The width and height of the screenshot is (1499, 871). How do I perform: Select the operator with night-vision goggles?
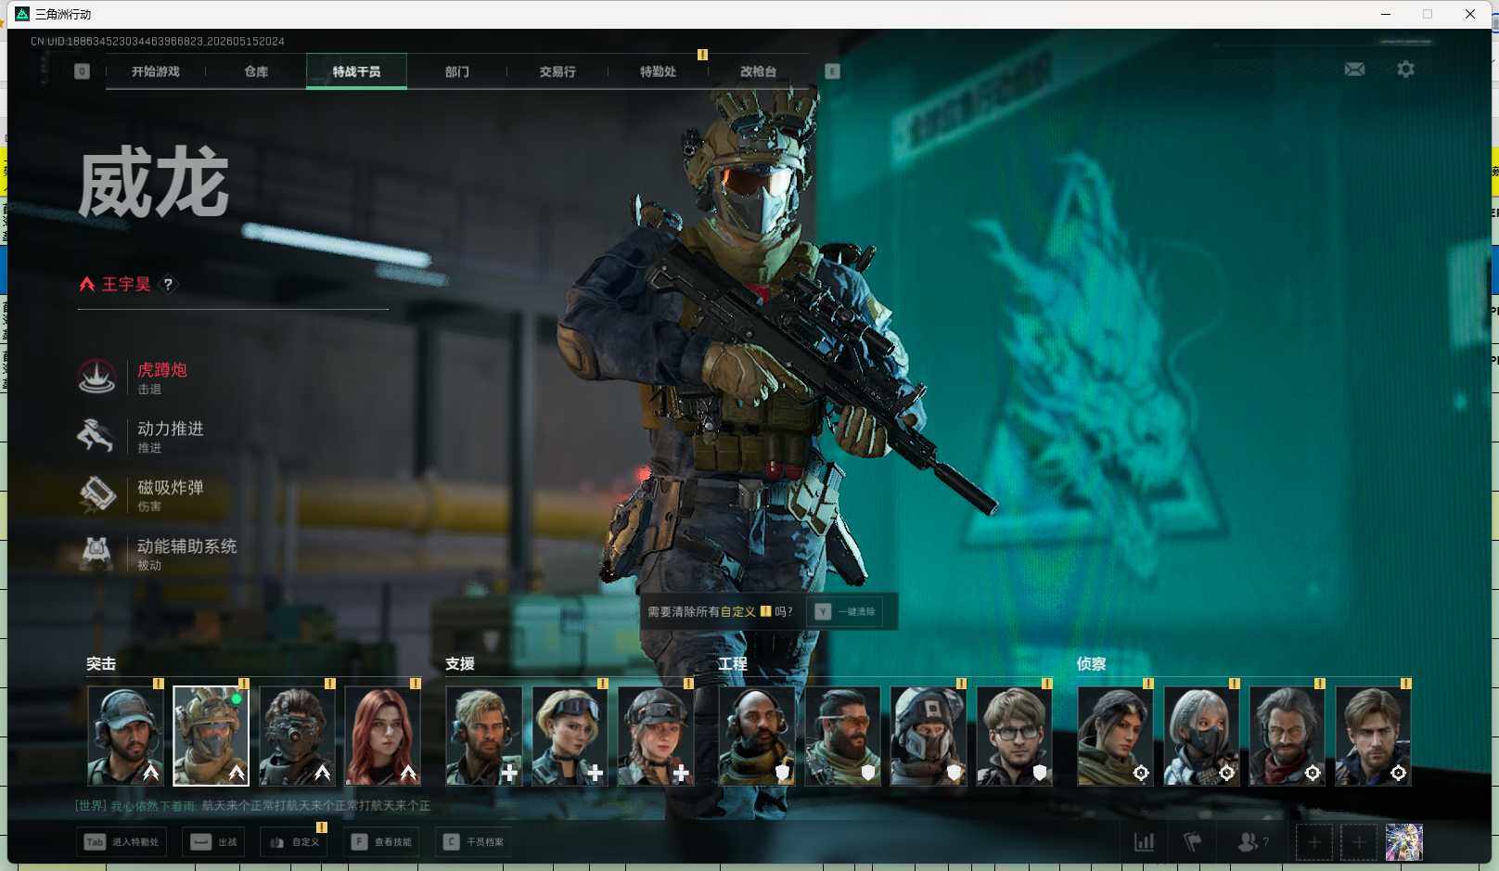click(x=297, y=736)
